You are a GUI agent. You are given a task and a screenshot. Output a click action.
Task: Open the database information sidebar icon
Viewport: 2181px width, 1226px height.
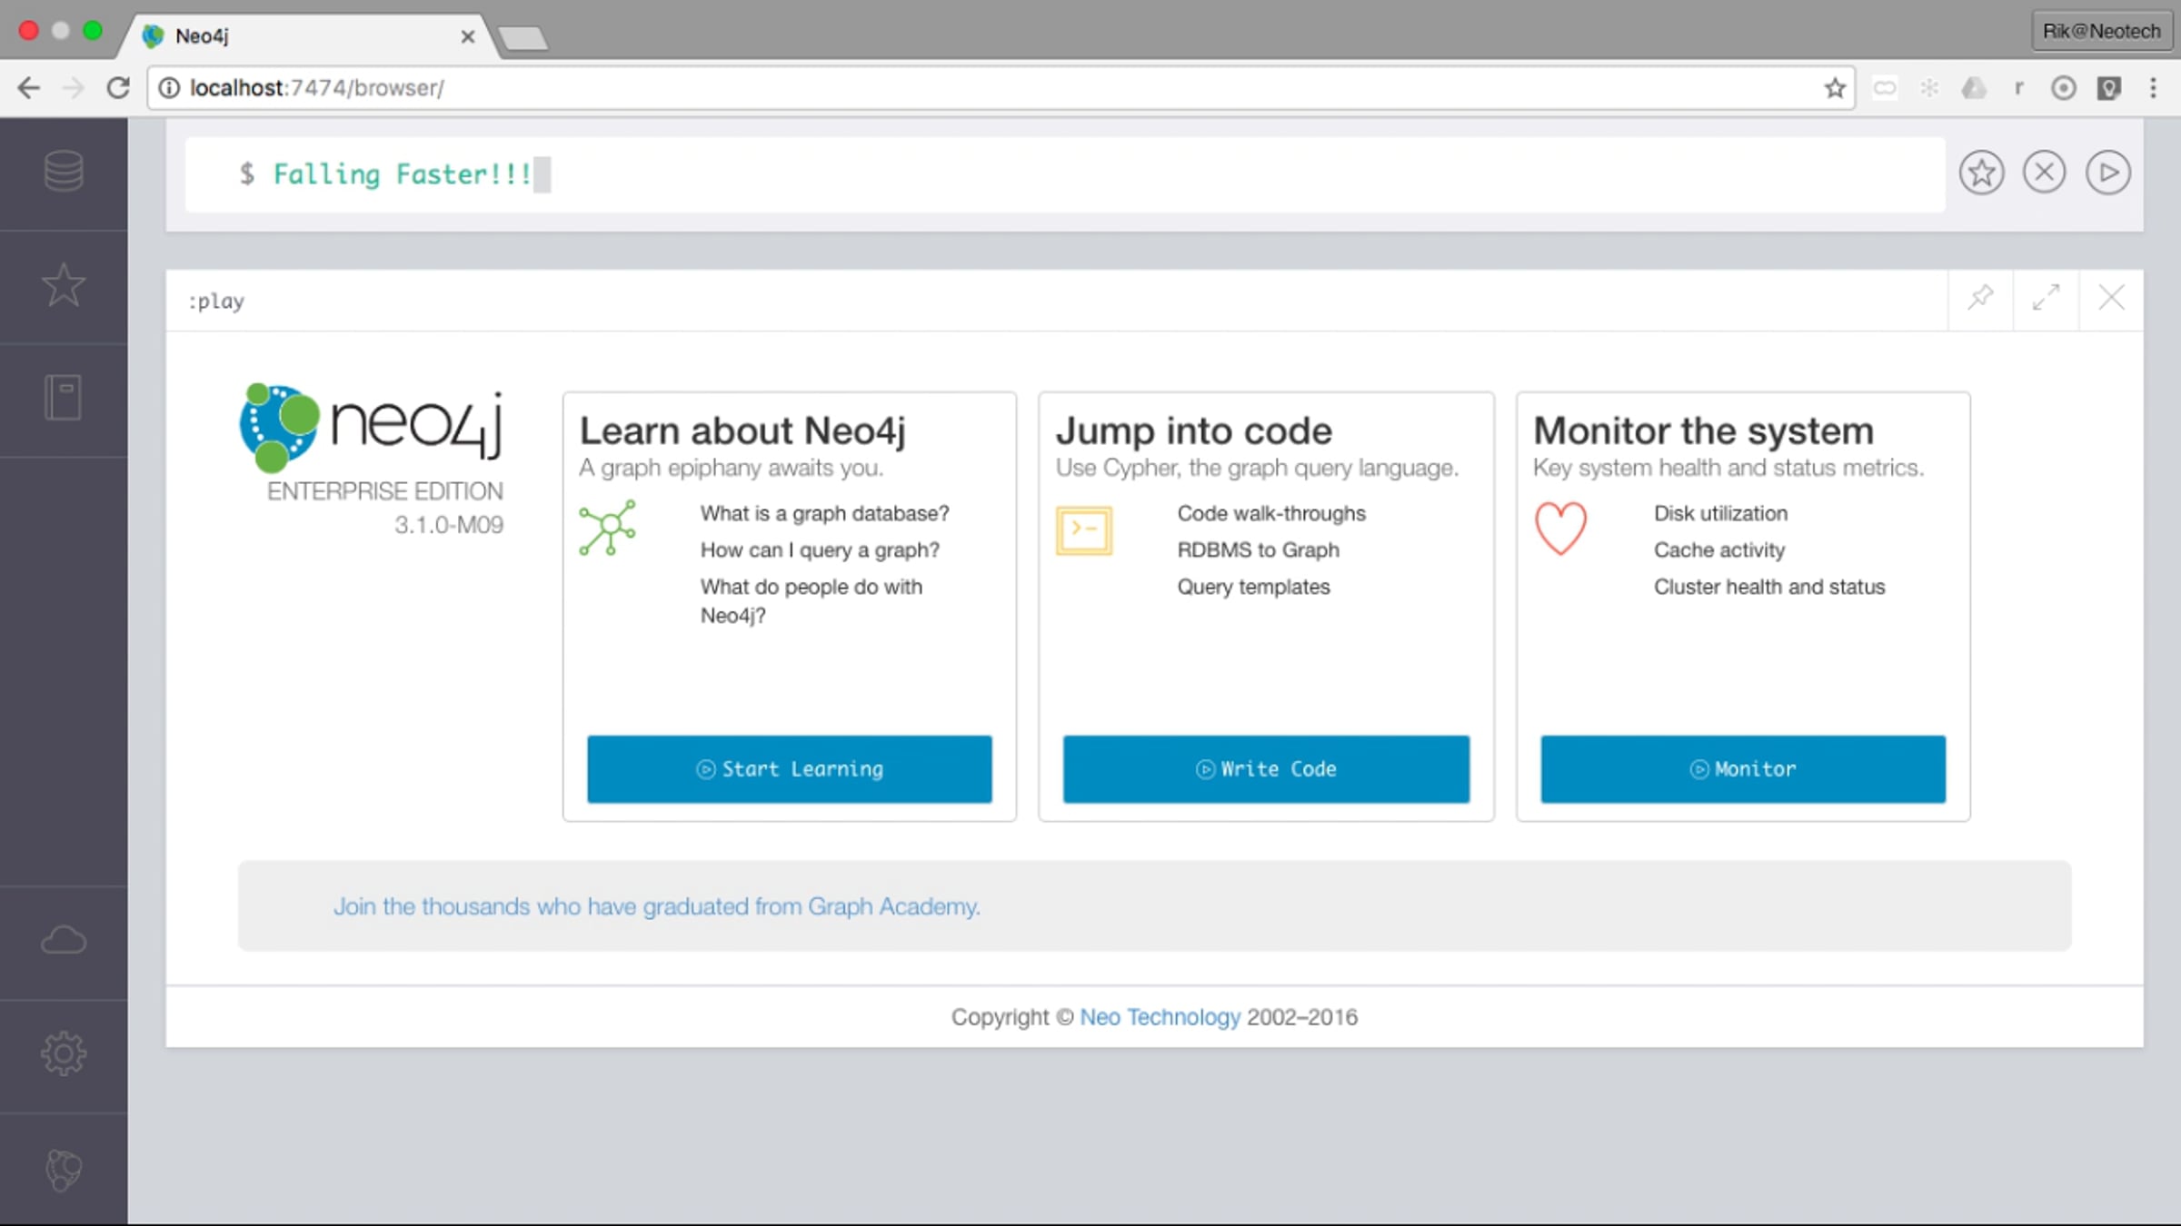tap(64, 171)
